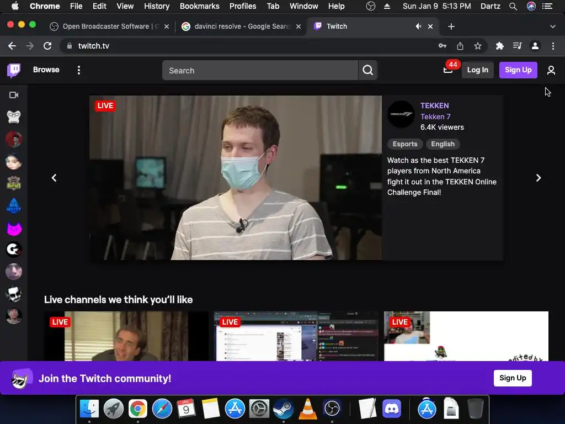Open Discord from the dock
The width and height of the screenshot is (565, 424).
tap(392, 409)
